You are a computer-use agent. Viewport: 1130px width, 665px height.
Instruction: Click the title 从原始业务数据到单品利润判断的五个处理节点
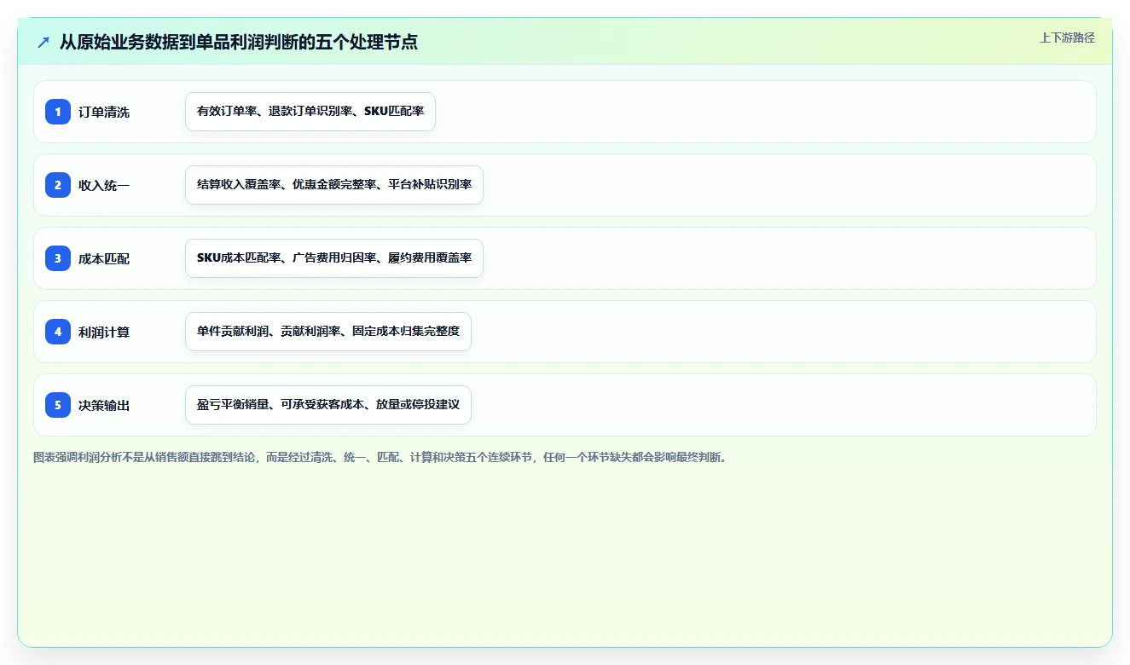click(x=239, y=42)
